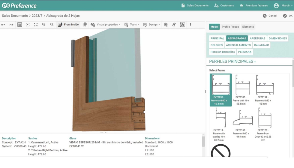This screenshot has width=294, height=168.
Task: Click the panel splitter handle
Action: [205, 91]
